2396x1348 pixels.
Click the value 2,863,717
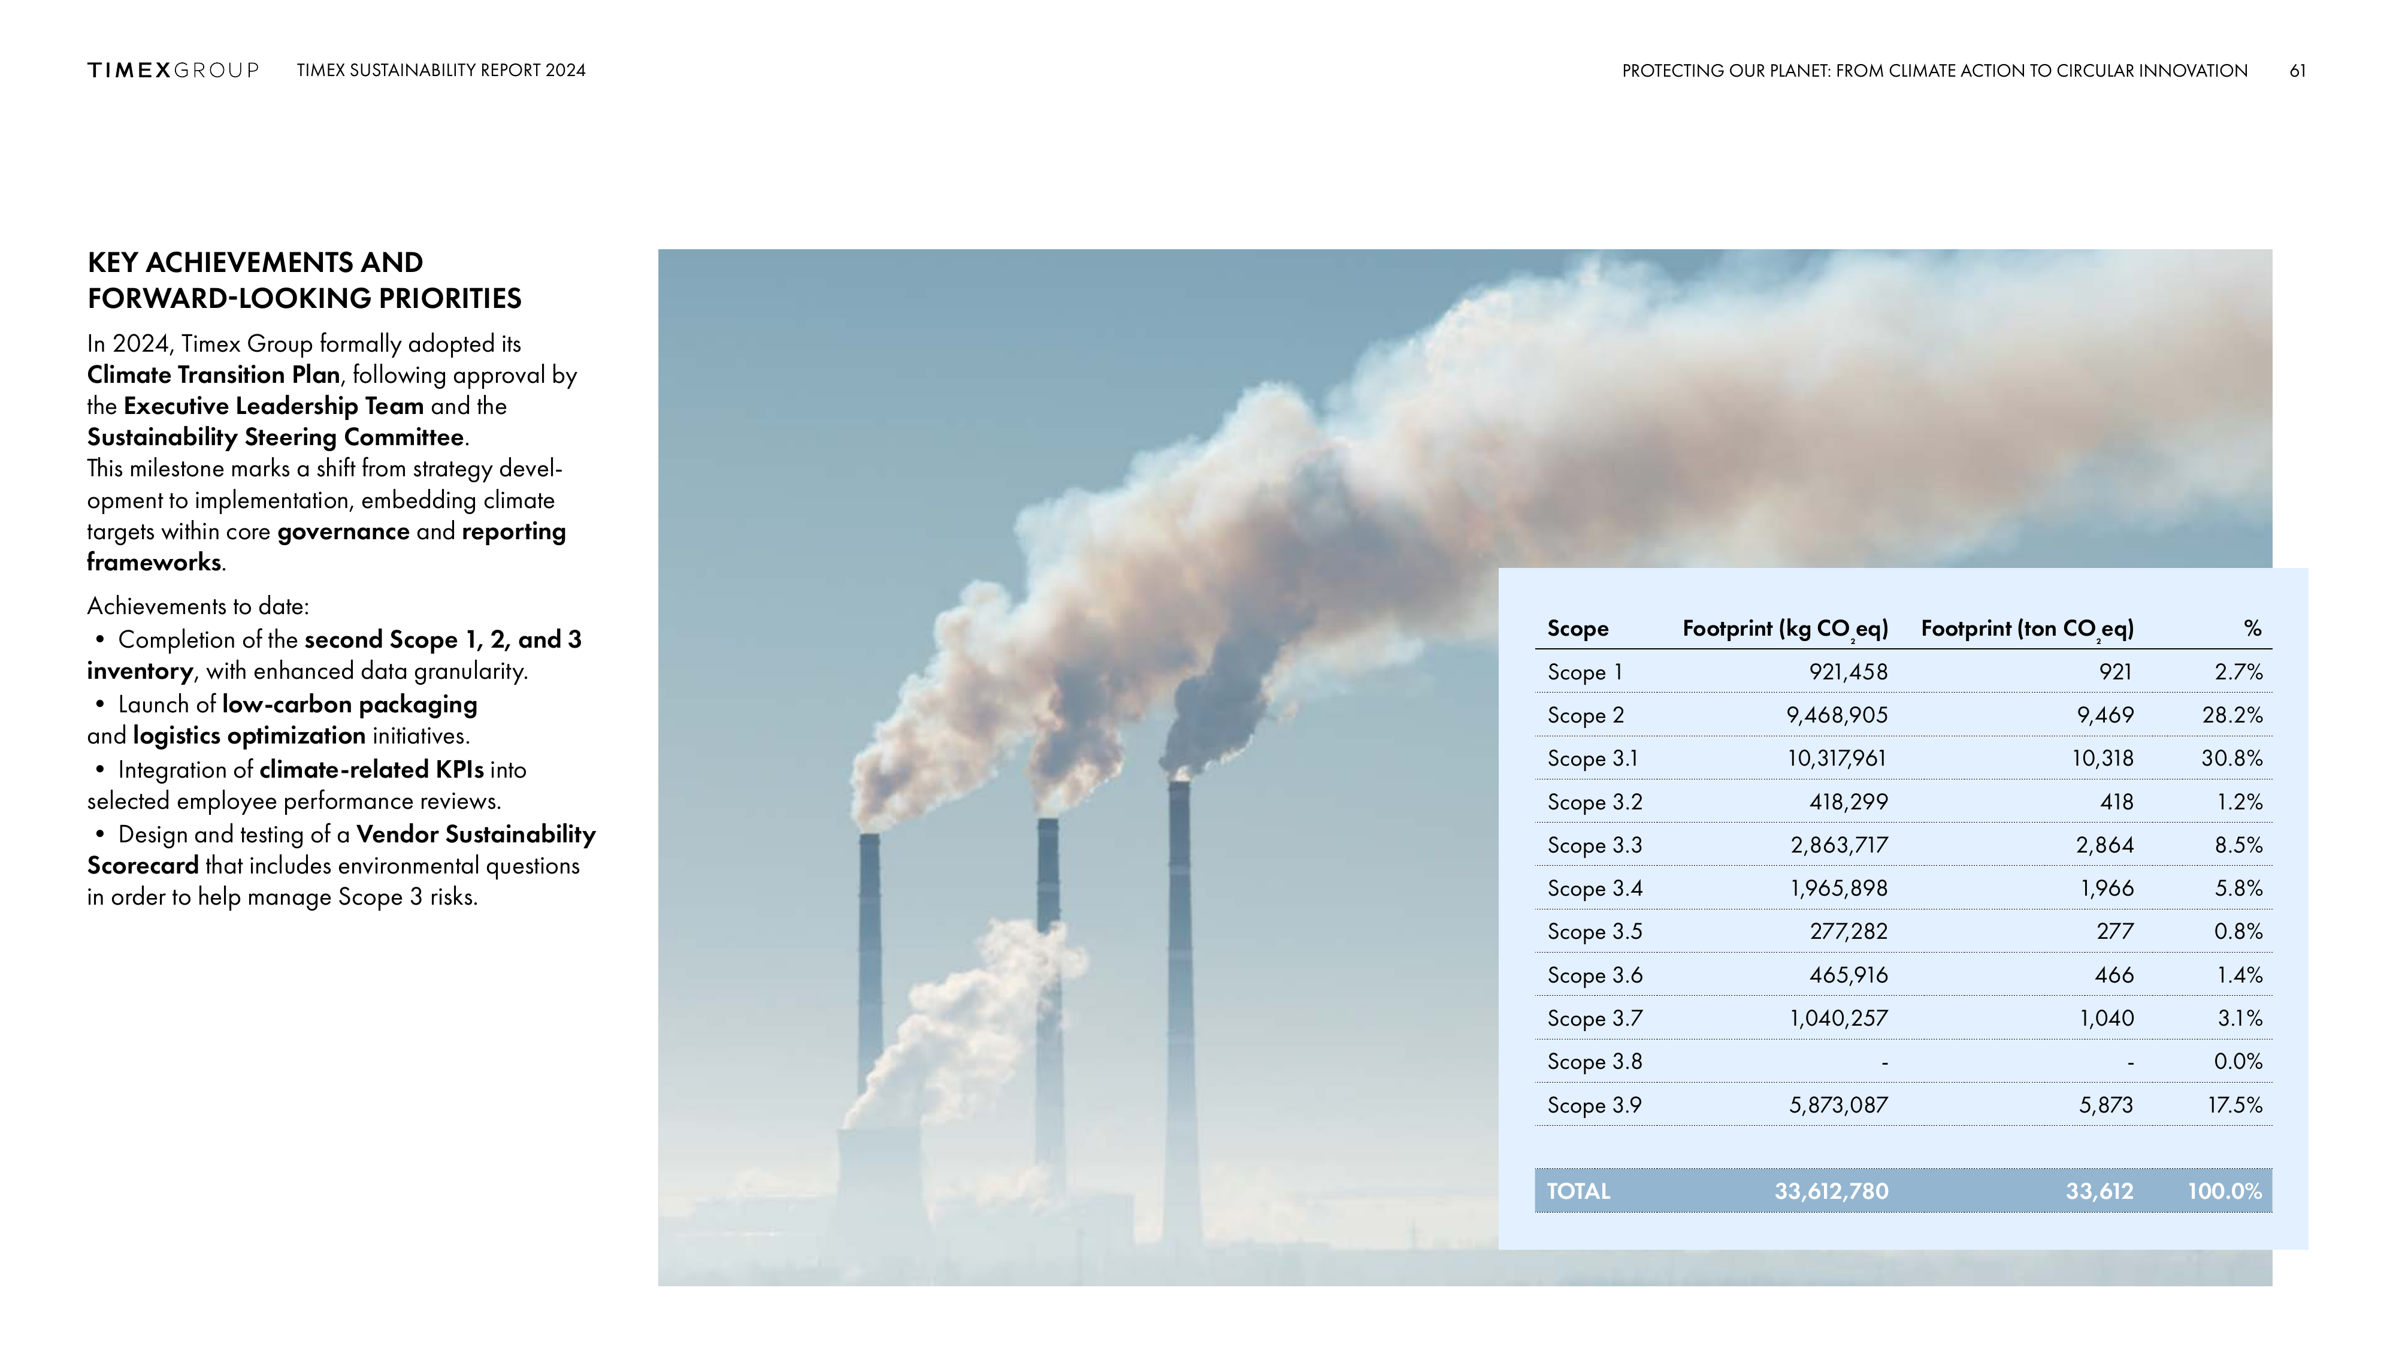[x=1839, y=845]
